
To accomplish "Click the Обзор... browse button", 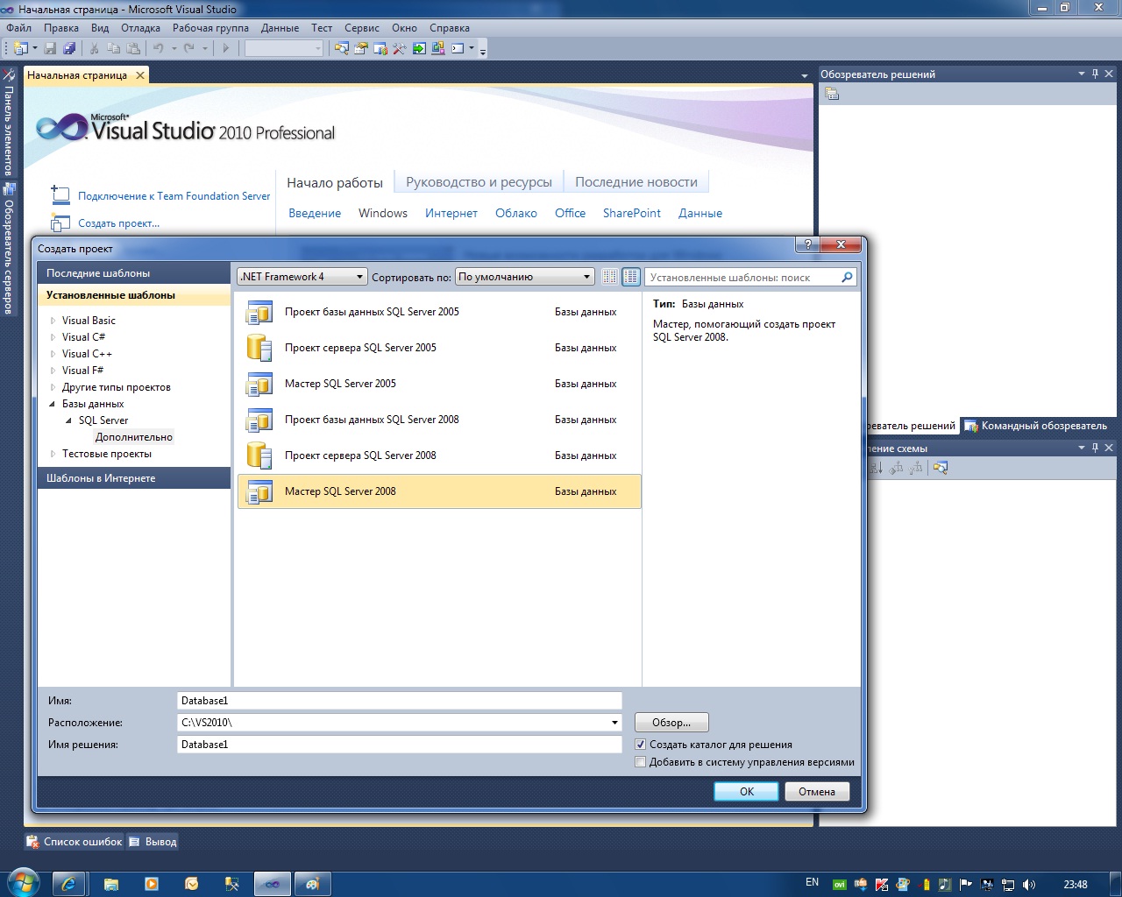I will [671, 723].
